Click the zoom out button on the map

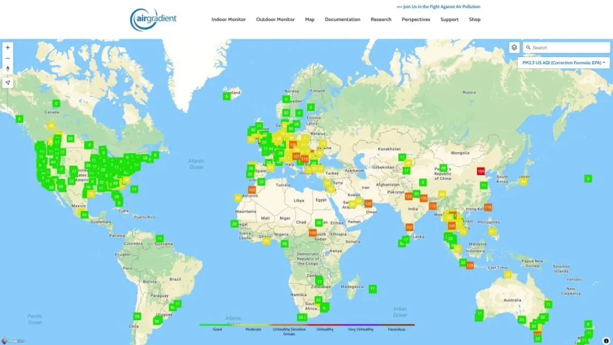click(8, 57)
